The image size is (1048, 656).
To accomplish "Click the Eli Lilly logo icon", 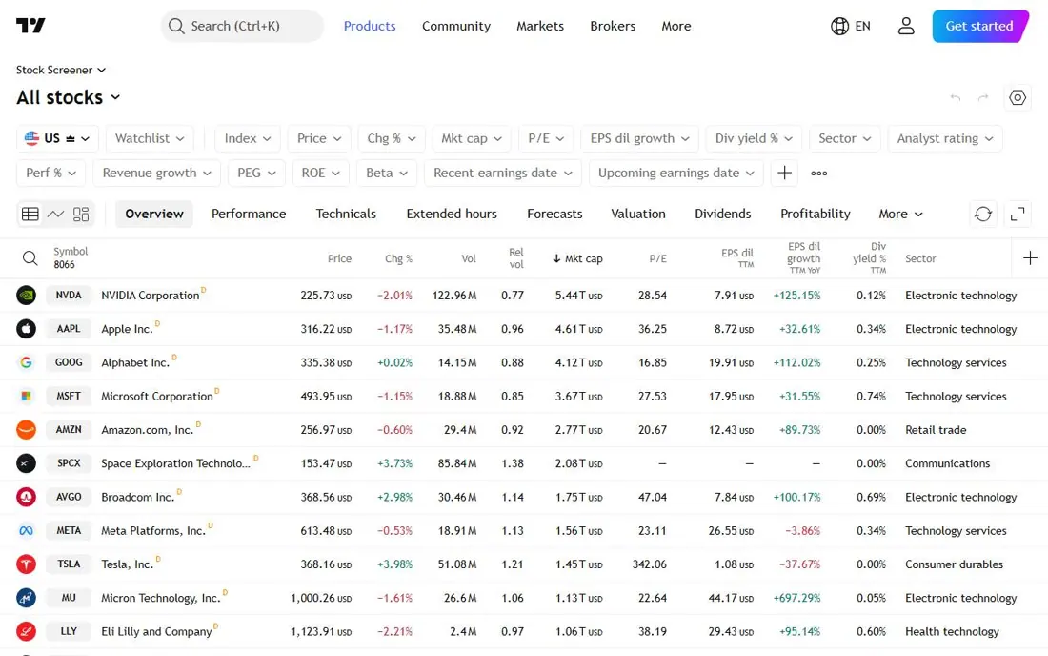I will [26, 631].
